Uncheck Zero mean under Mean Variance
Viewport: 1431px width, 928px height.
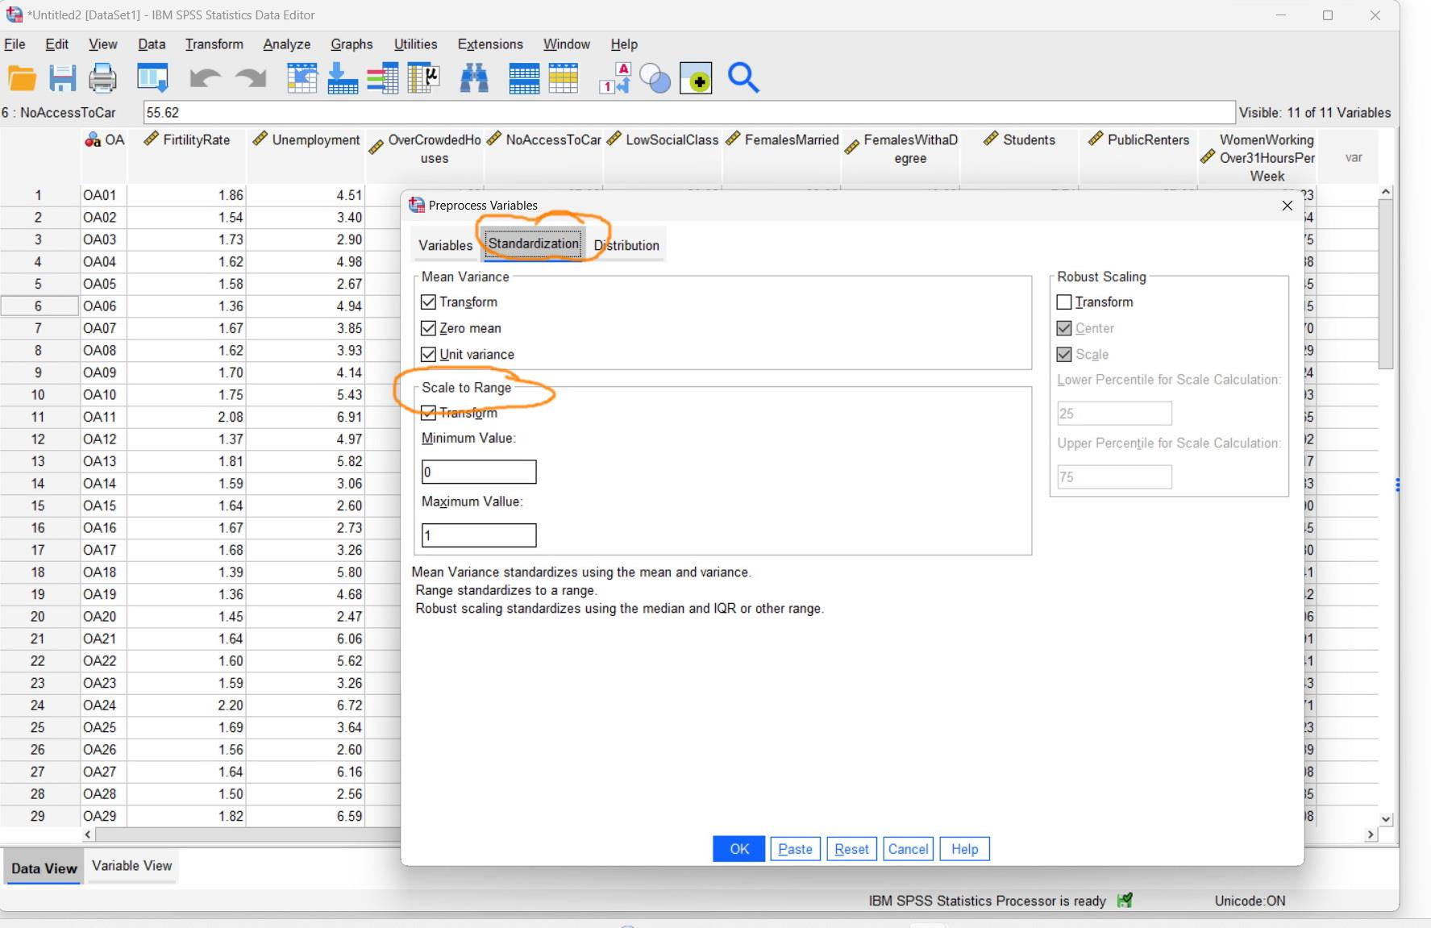428,327
